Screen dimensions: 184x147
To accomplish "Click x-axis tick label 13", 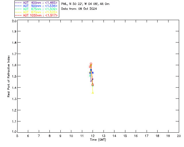I will (x=103, y=136).
